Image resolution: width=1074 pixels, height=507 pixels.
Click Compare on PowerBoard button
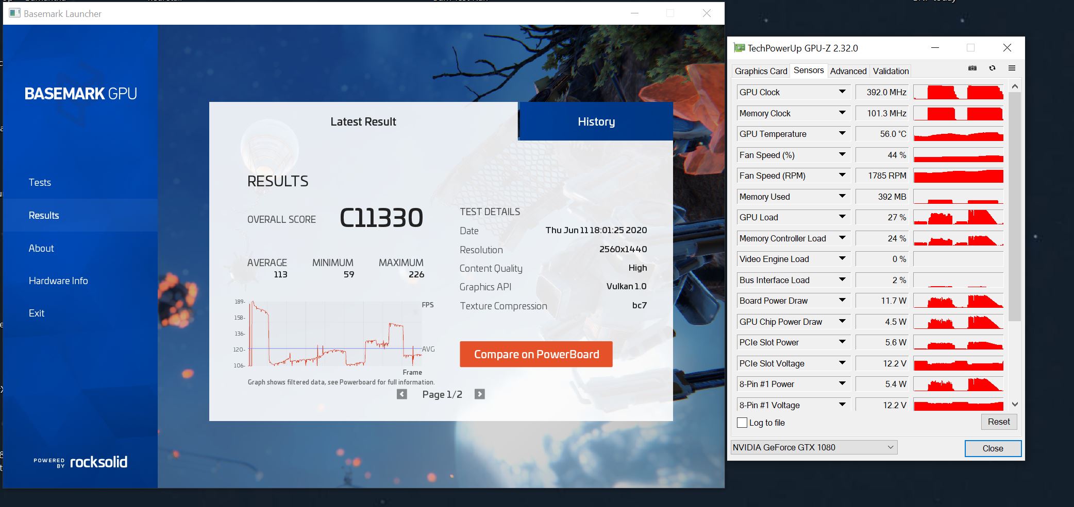pos(536,354)
